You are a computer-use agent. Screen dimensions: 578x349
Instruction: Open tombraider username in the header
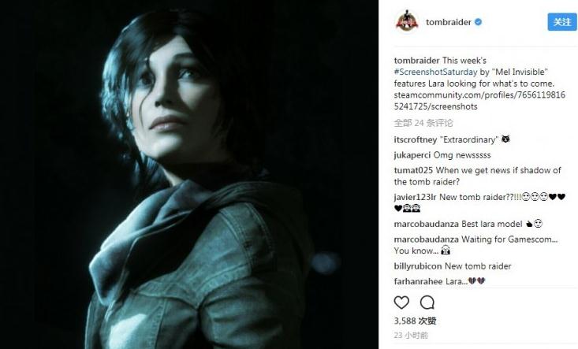click(x=448, y=22)
